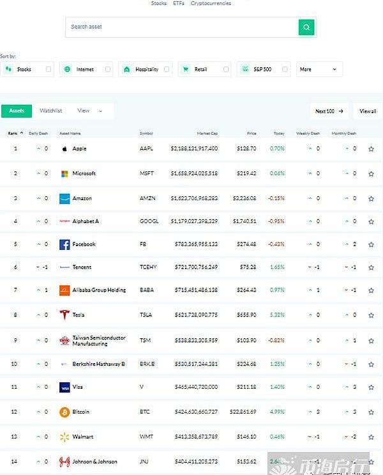383x475 pixels.
Task: Go to Next 100 assets
Action: pos(329,111)
